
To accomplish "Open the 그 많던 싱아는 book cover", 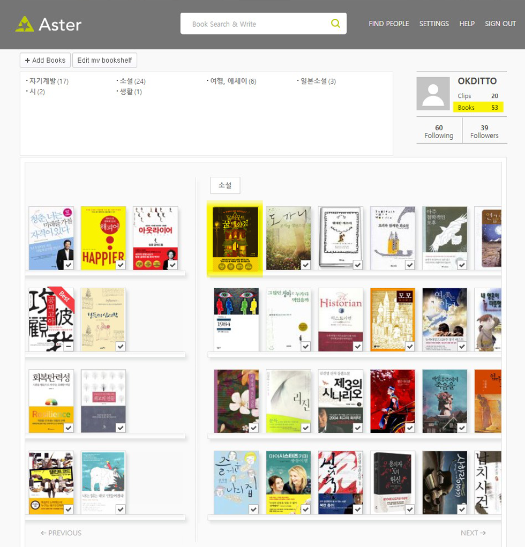I will click(288, 319).
